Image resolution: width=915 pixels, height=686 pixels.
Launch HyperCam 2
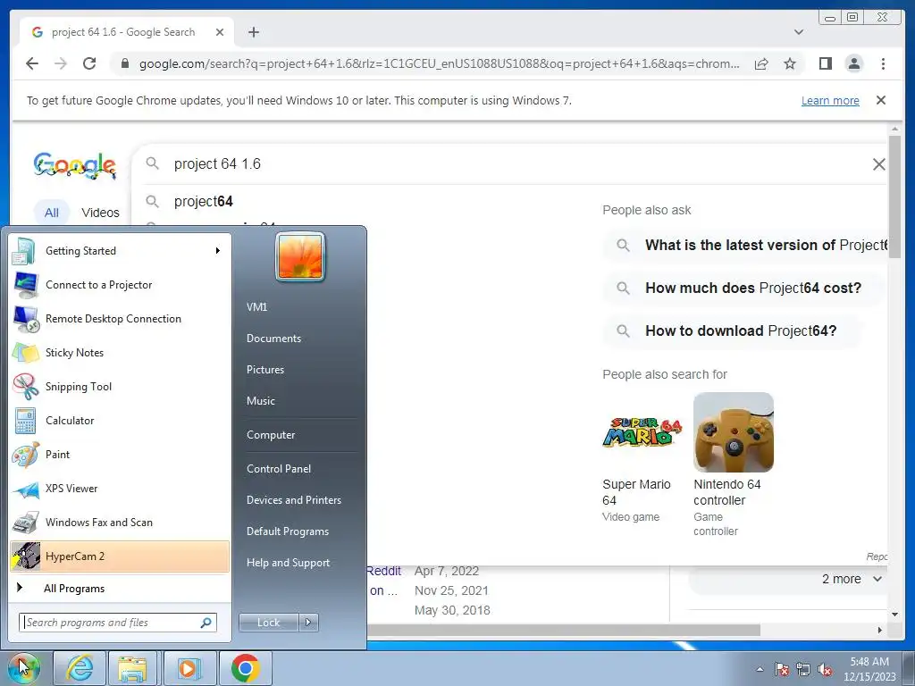pyautogui.click(x=120, y=556)
